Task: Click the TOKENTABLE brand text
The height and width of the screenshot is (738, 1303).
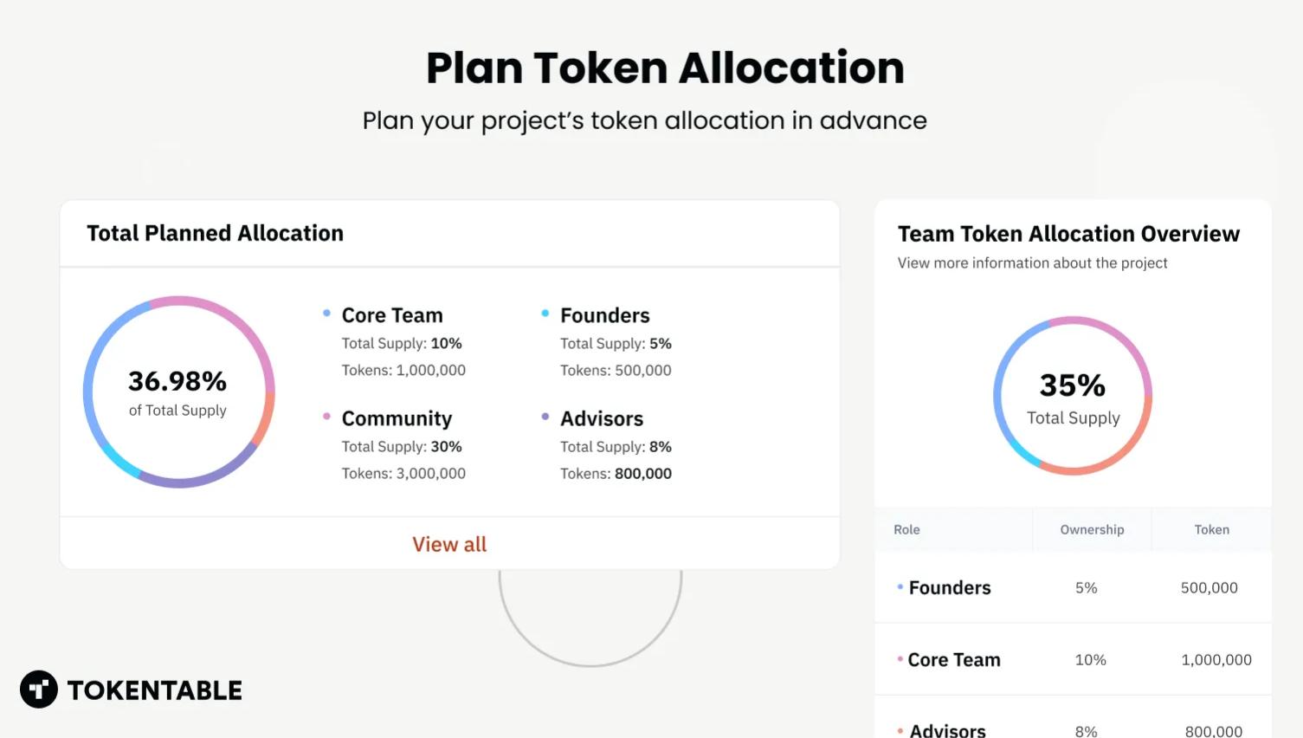Action: click(x=155, y=690)
